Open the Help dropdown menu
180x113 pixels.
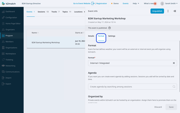pos(136,3)
